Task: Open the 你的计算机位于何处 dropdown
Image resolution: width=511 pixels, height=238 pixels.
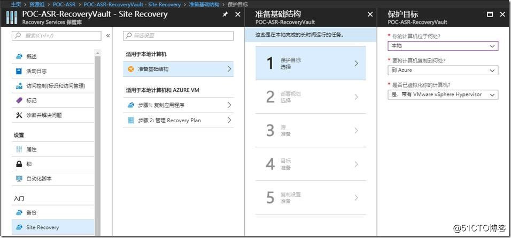Action: point(443,46)
